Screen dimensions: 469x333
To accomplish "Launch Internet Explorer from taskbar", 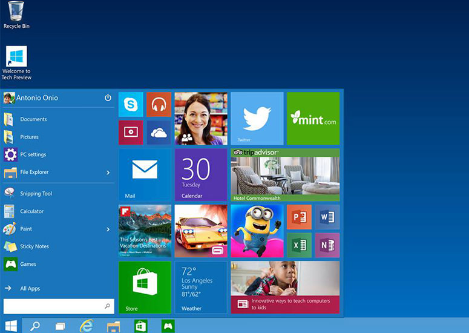I will coord(87,326).
